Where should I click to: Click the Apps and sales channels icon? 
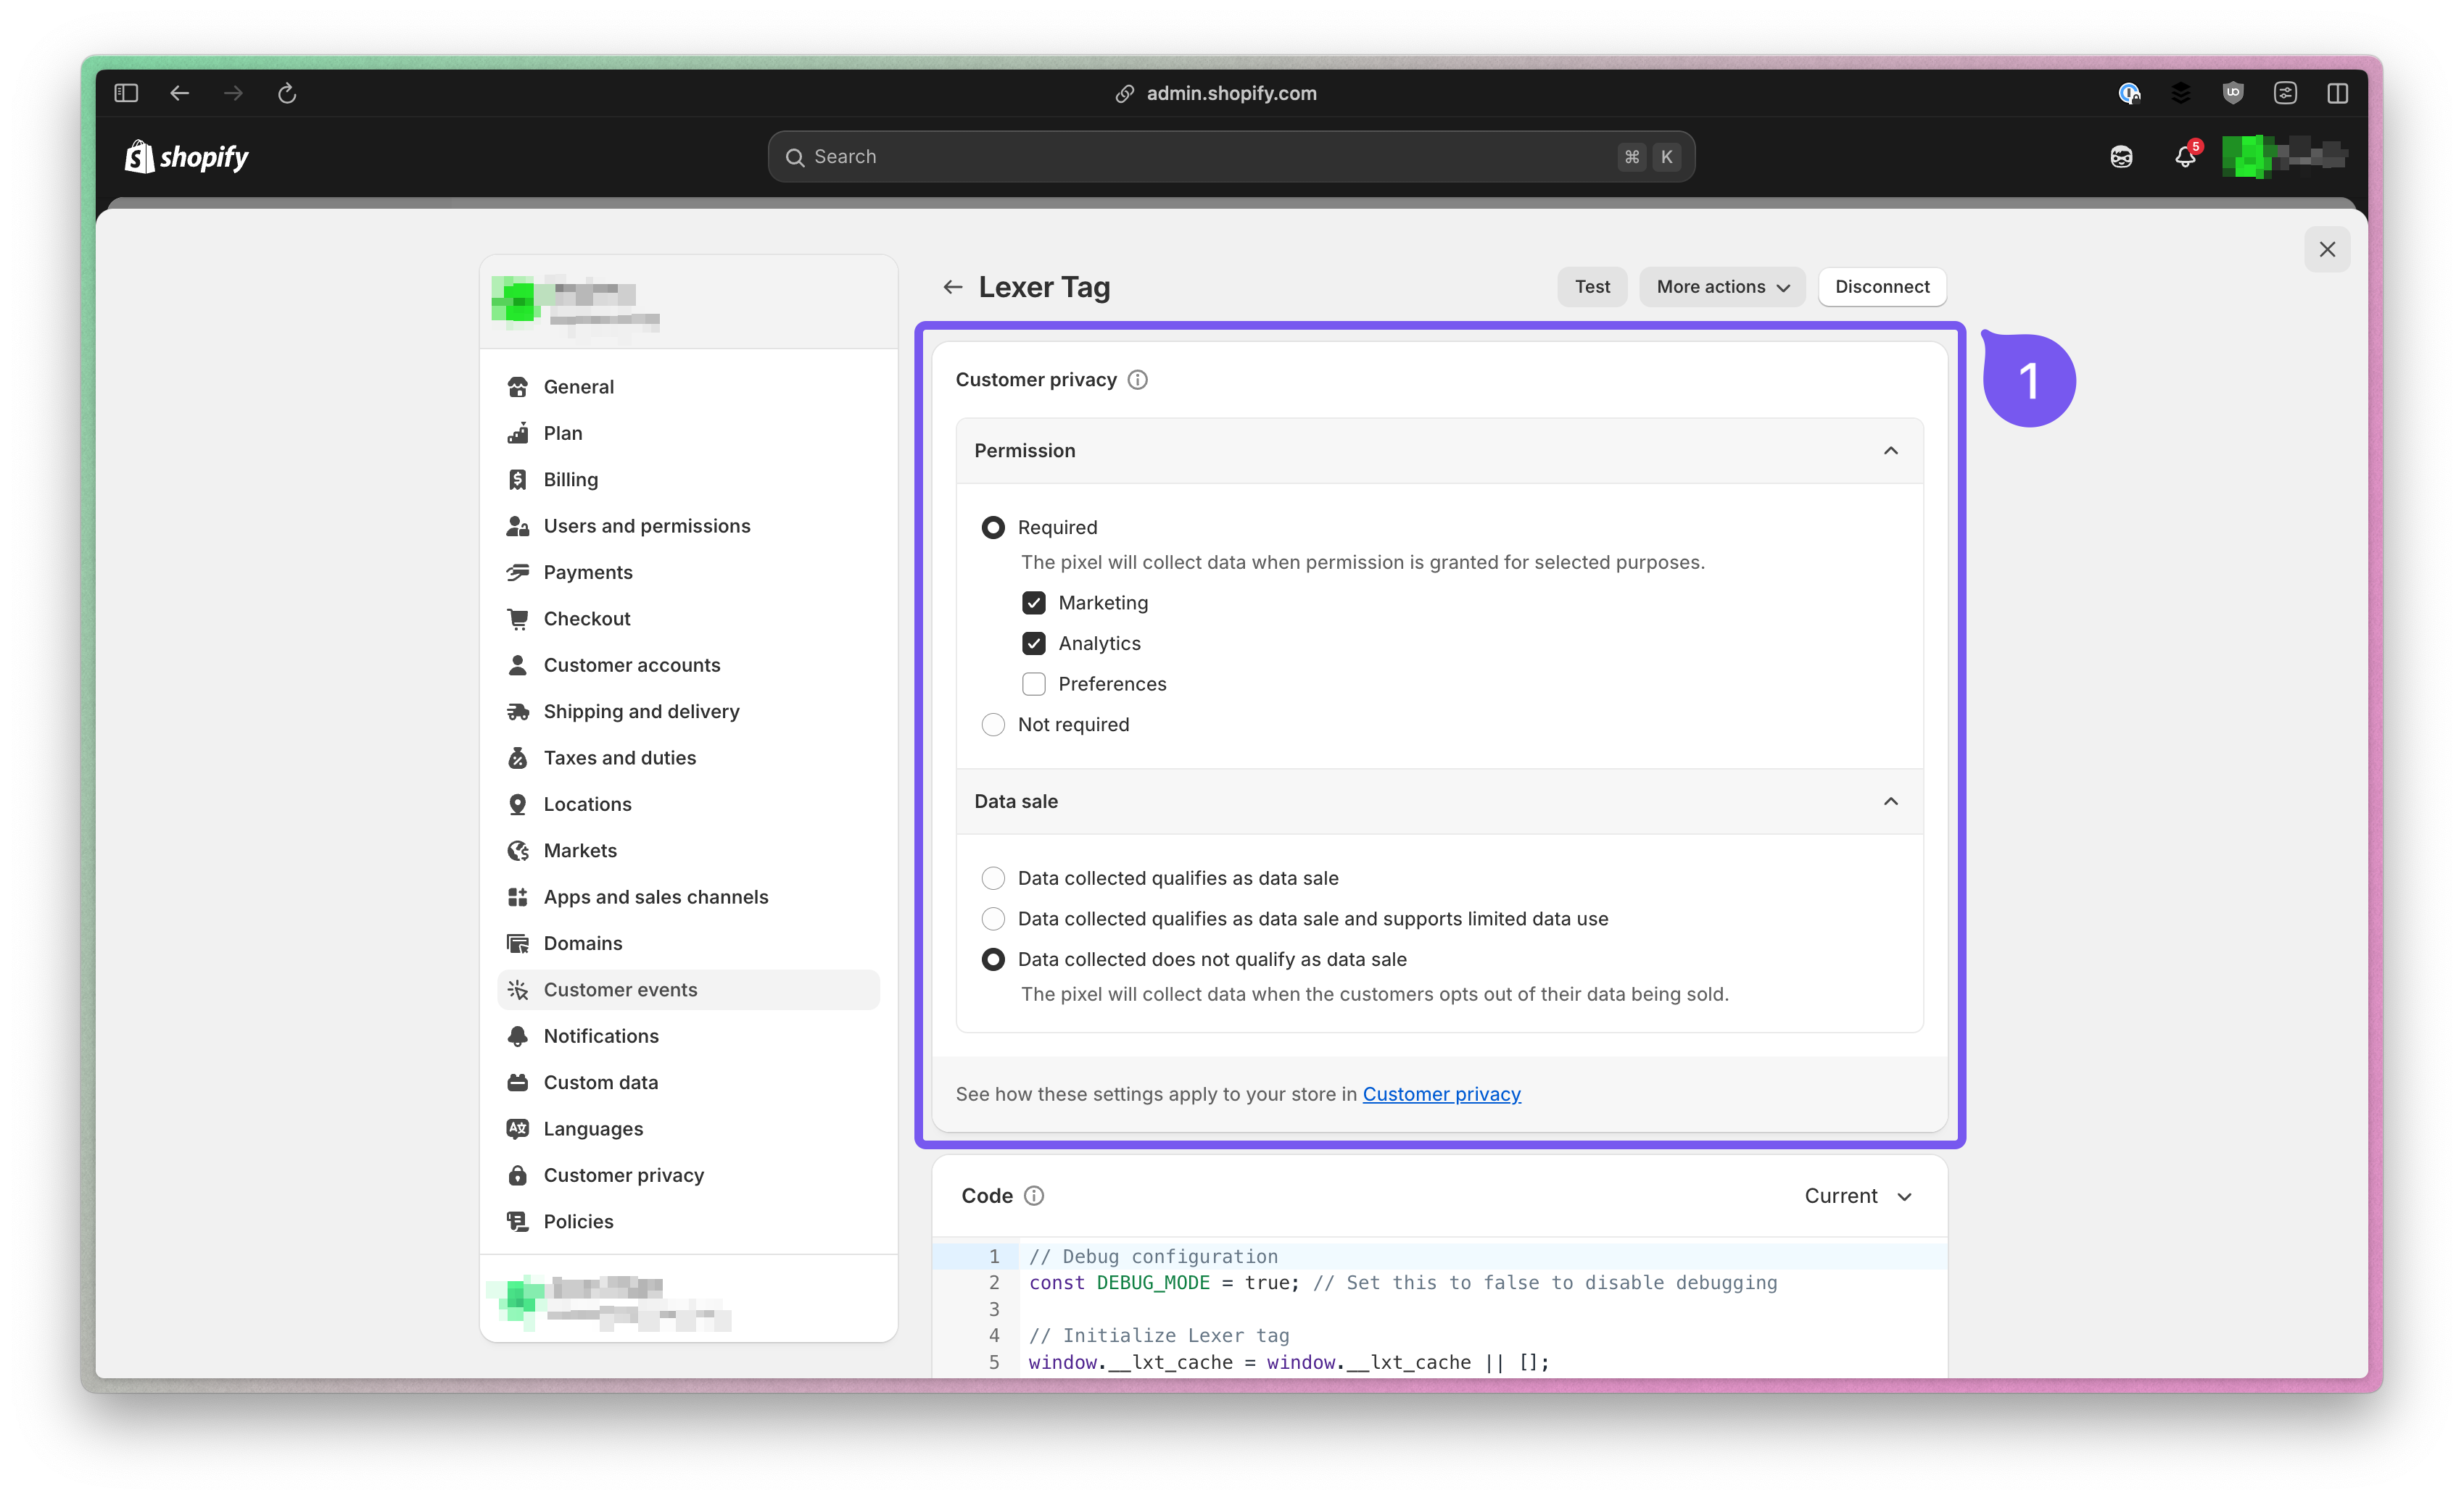518,896
